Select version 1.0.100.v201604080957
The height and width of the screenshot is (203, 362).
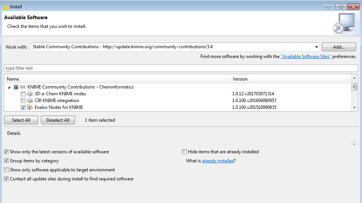(x=254, y=101)
